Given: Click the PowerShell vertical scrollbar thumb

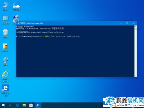Looking at the screenshot, I should click(136, 29).
